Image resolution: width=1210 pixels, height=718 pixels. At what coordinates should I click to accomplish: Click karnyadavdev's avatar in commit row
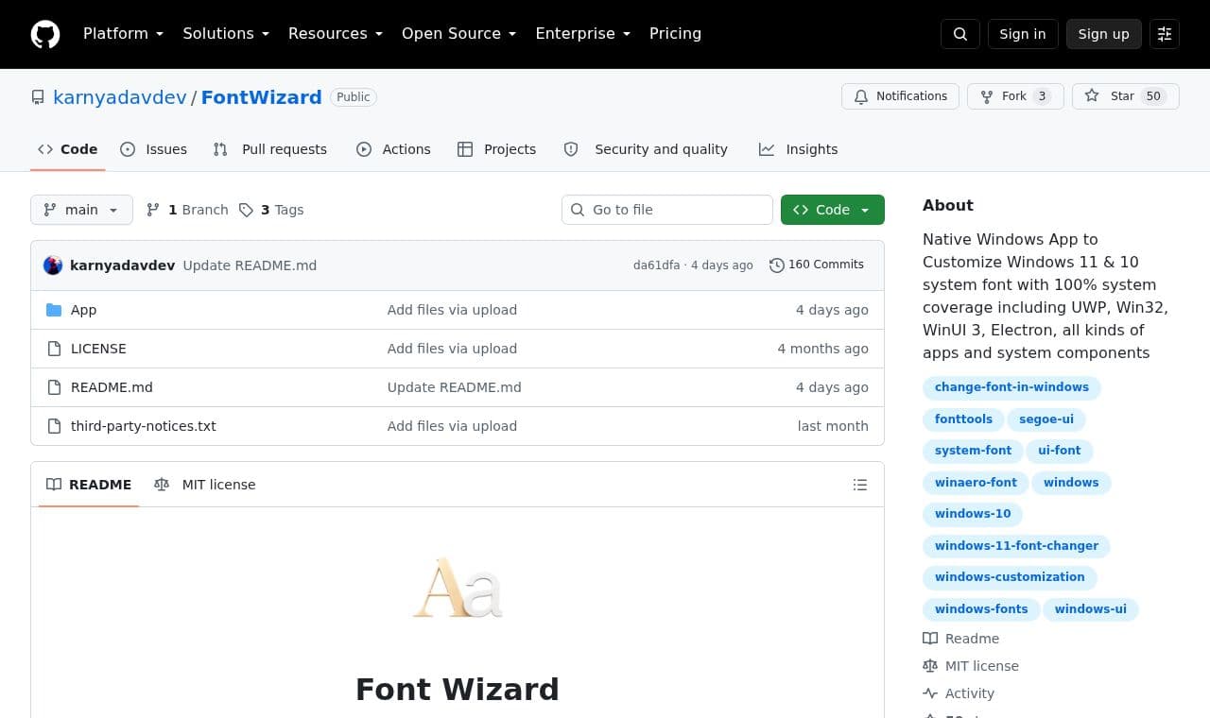click(x=53, y=265)
